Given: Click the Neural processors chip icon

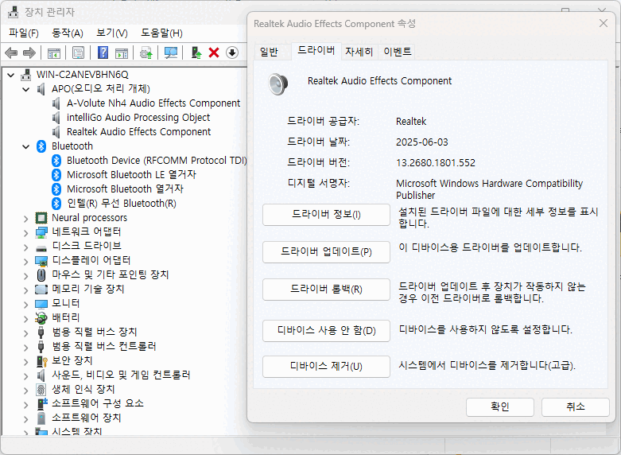Looking at the screenshot, I should coord(41,218).
